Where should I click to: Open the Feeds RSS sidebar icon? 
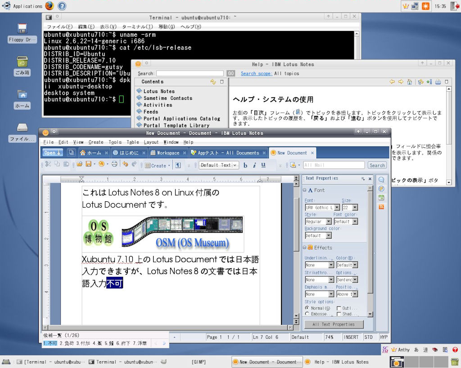381,207
